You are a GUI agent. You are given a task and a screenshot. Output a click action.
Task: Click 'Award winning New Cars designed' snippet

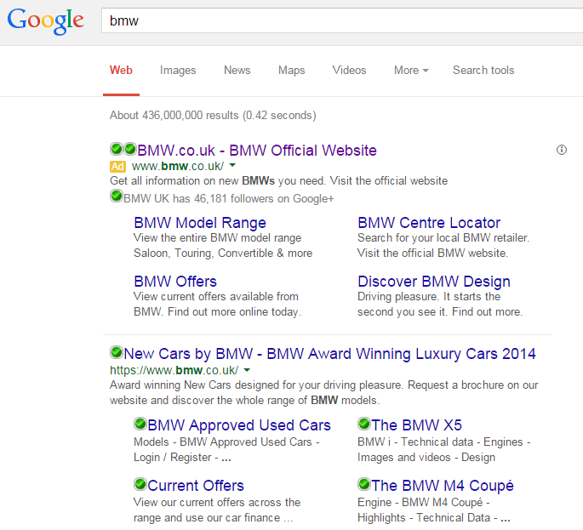324,385
